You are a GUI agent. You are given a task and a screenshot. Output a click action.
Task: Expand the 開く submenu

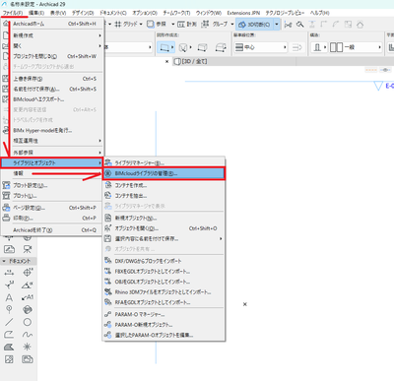[x=52, y=46]
